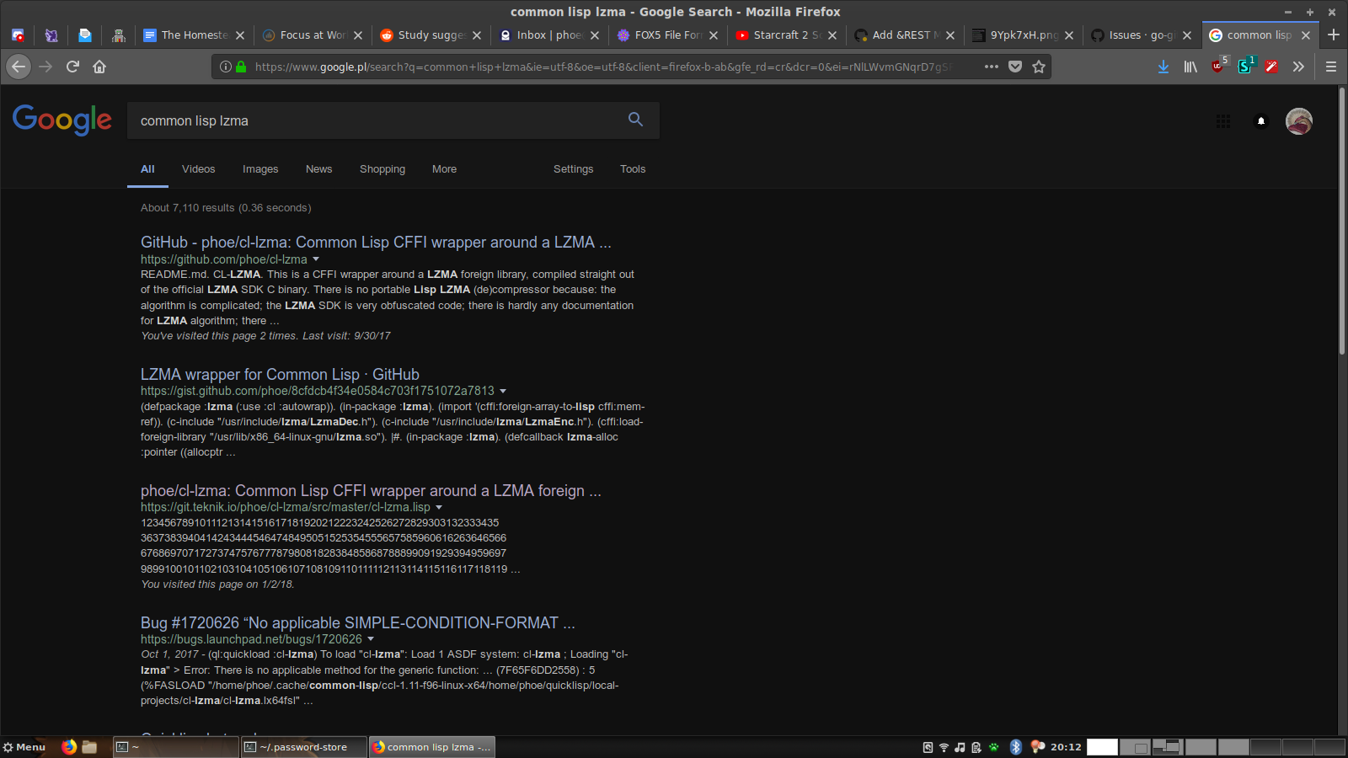Close the 9Ypk7xH.png tab
Viewport: 1348px width, 758px height.
click(x=1069, y=35)
